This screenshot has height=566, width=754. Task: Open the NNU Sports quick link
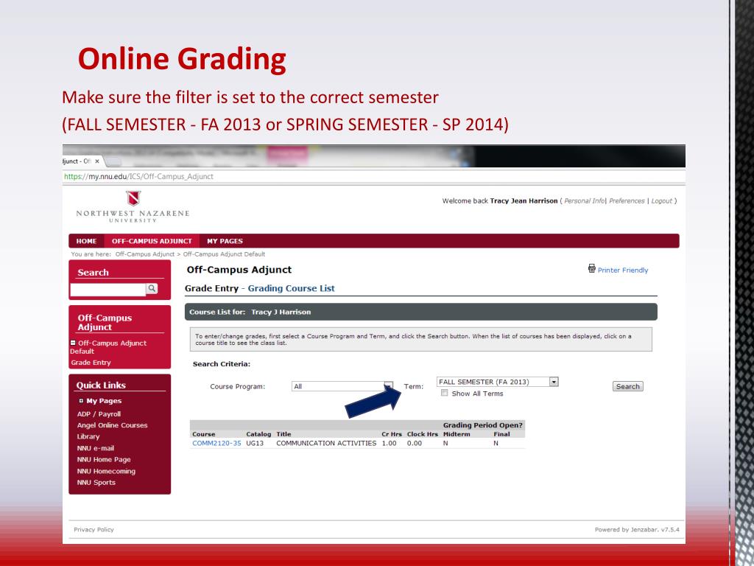96,483
